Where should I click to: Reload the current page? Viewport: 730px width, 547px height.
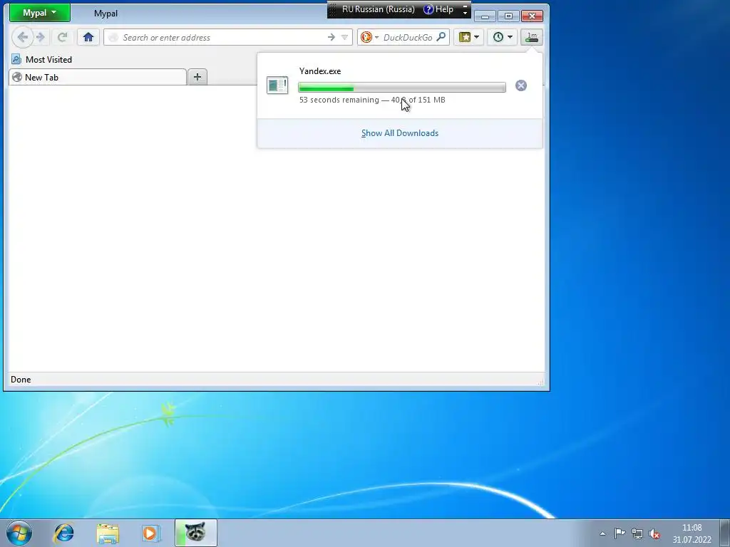point(63,37)
